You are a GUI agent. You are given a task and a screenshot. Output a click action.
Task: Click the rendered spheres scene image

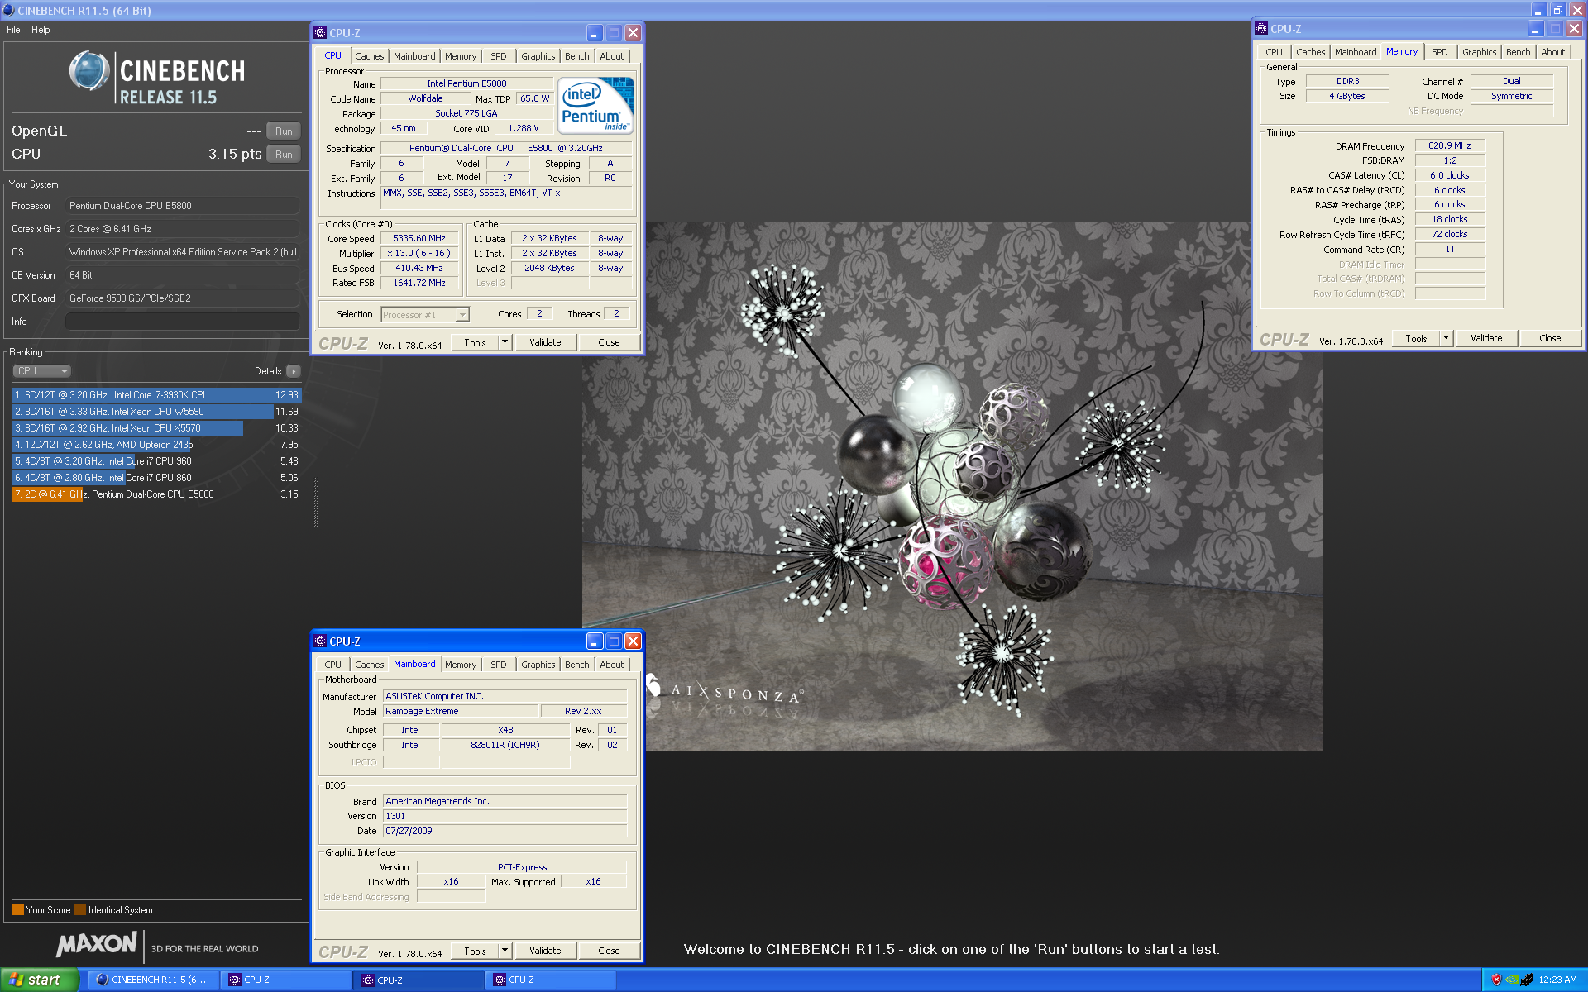[x=952, y=486]
